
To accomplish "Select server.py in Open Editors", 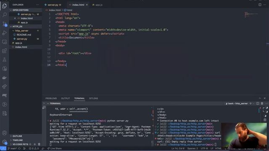I will (x=26, y=14).
